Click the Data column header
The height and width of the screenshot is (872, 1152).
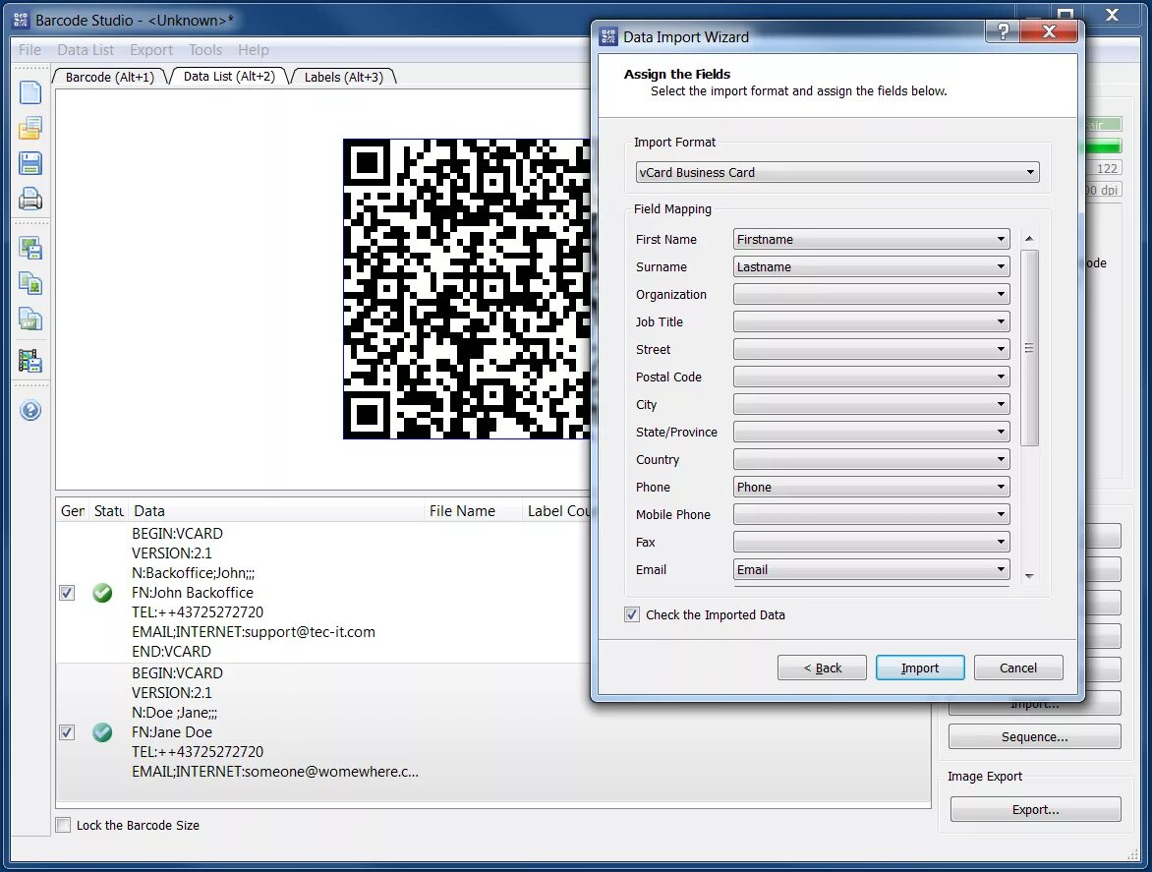pyautogui.click(x=277, y=511)
